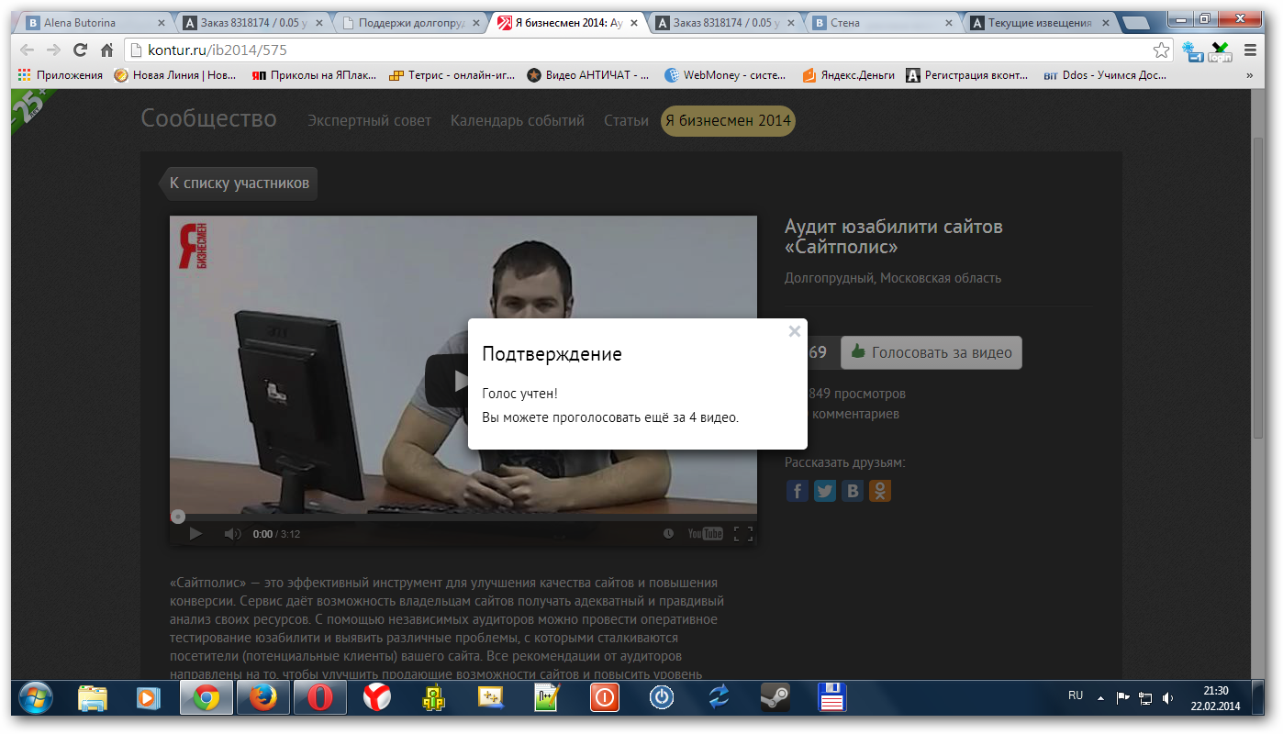Switch to the Стена tab
Screen dimensions: 1283x734
pyautogui.click(x=882, y=23)
